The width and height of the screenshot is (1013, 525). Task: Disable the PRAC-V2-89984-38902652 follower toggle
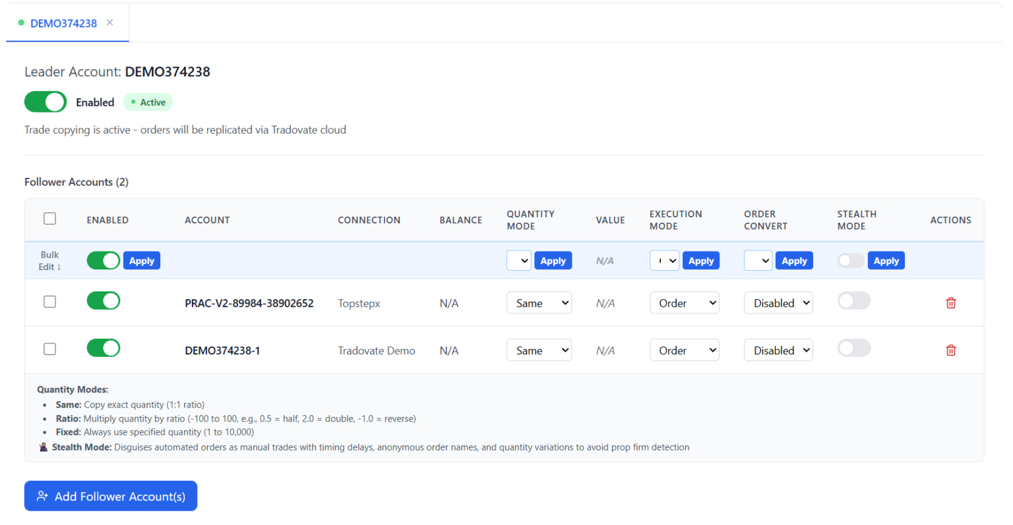[x=104, y=301]
